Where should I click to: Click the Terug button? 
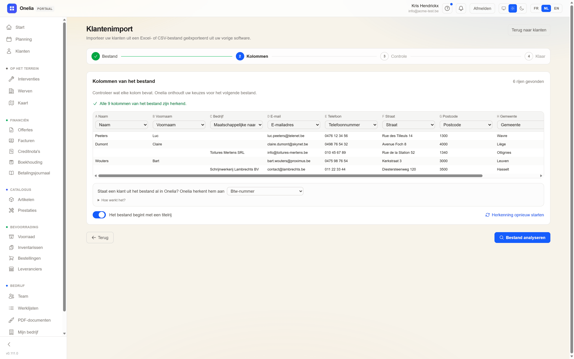pyautogui.click(x=100, y=238)
